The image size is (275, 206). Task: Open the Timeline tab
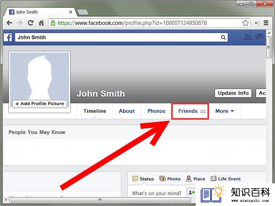[x=95, y=111]
